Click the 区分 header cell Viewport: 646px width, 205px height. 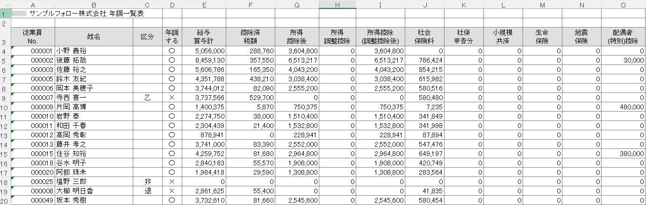click(147, 37)
